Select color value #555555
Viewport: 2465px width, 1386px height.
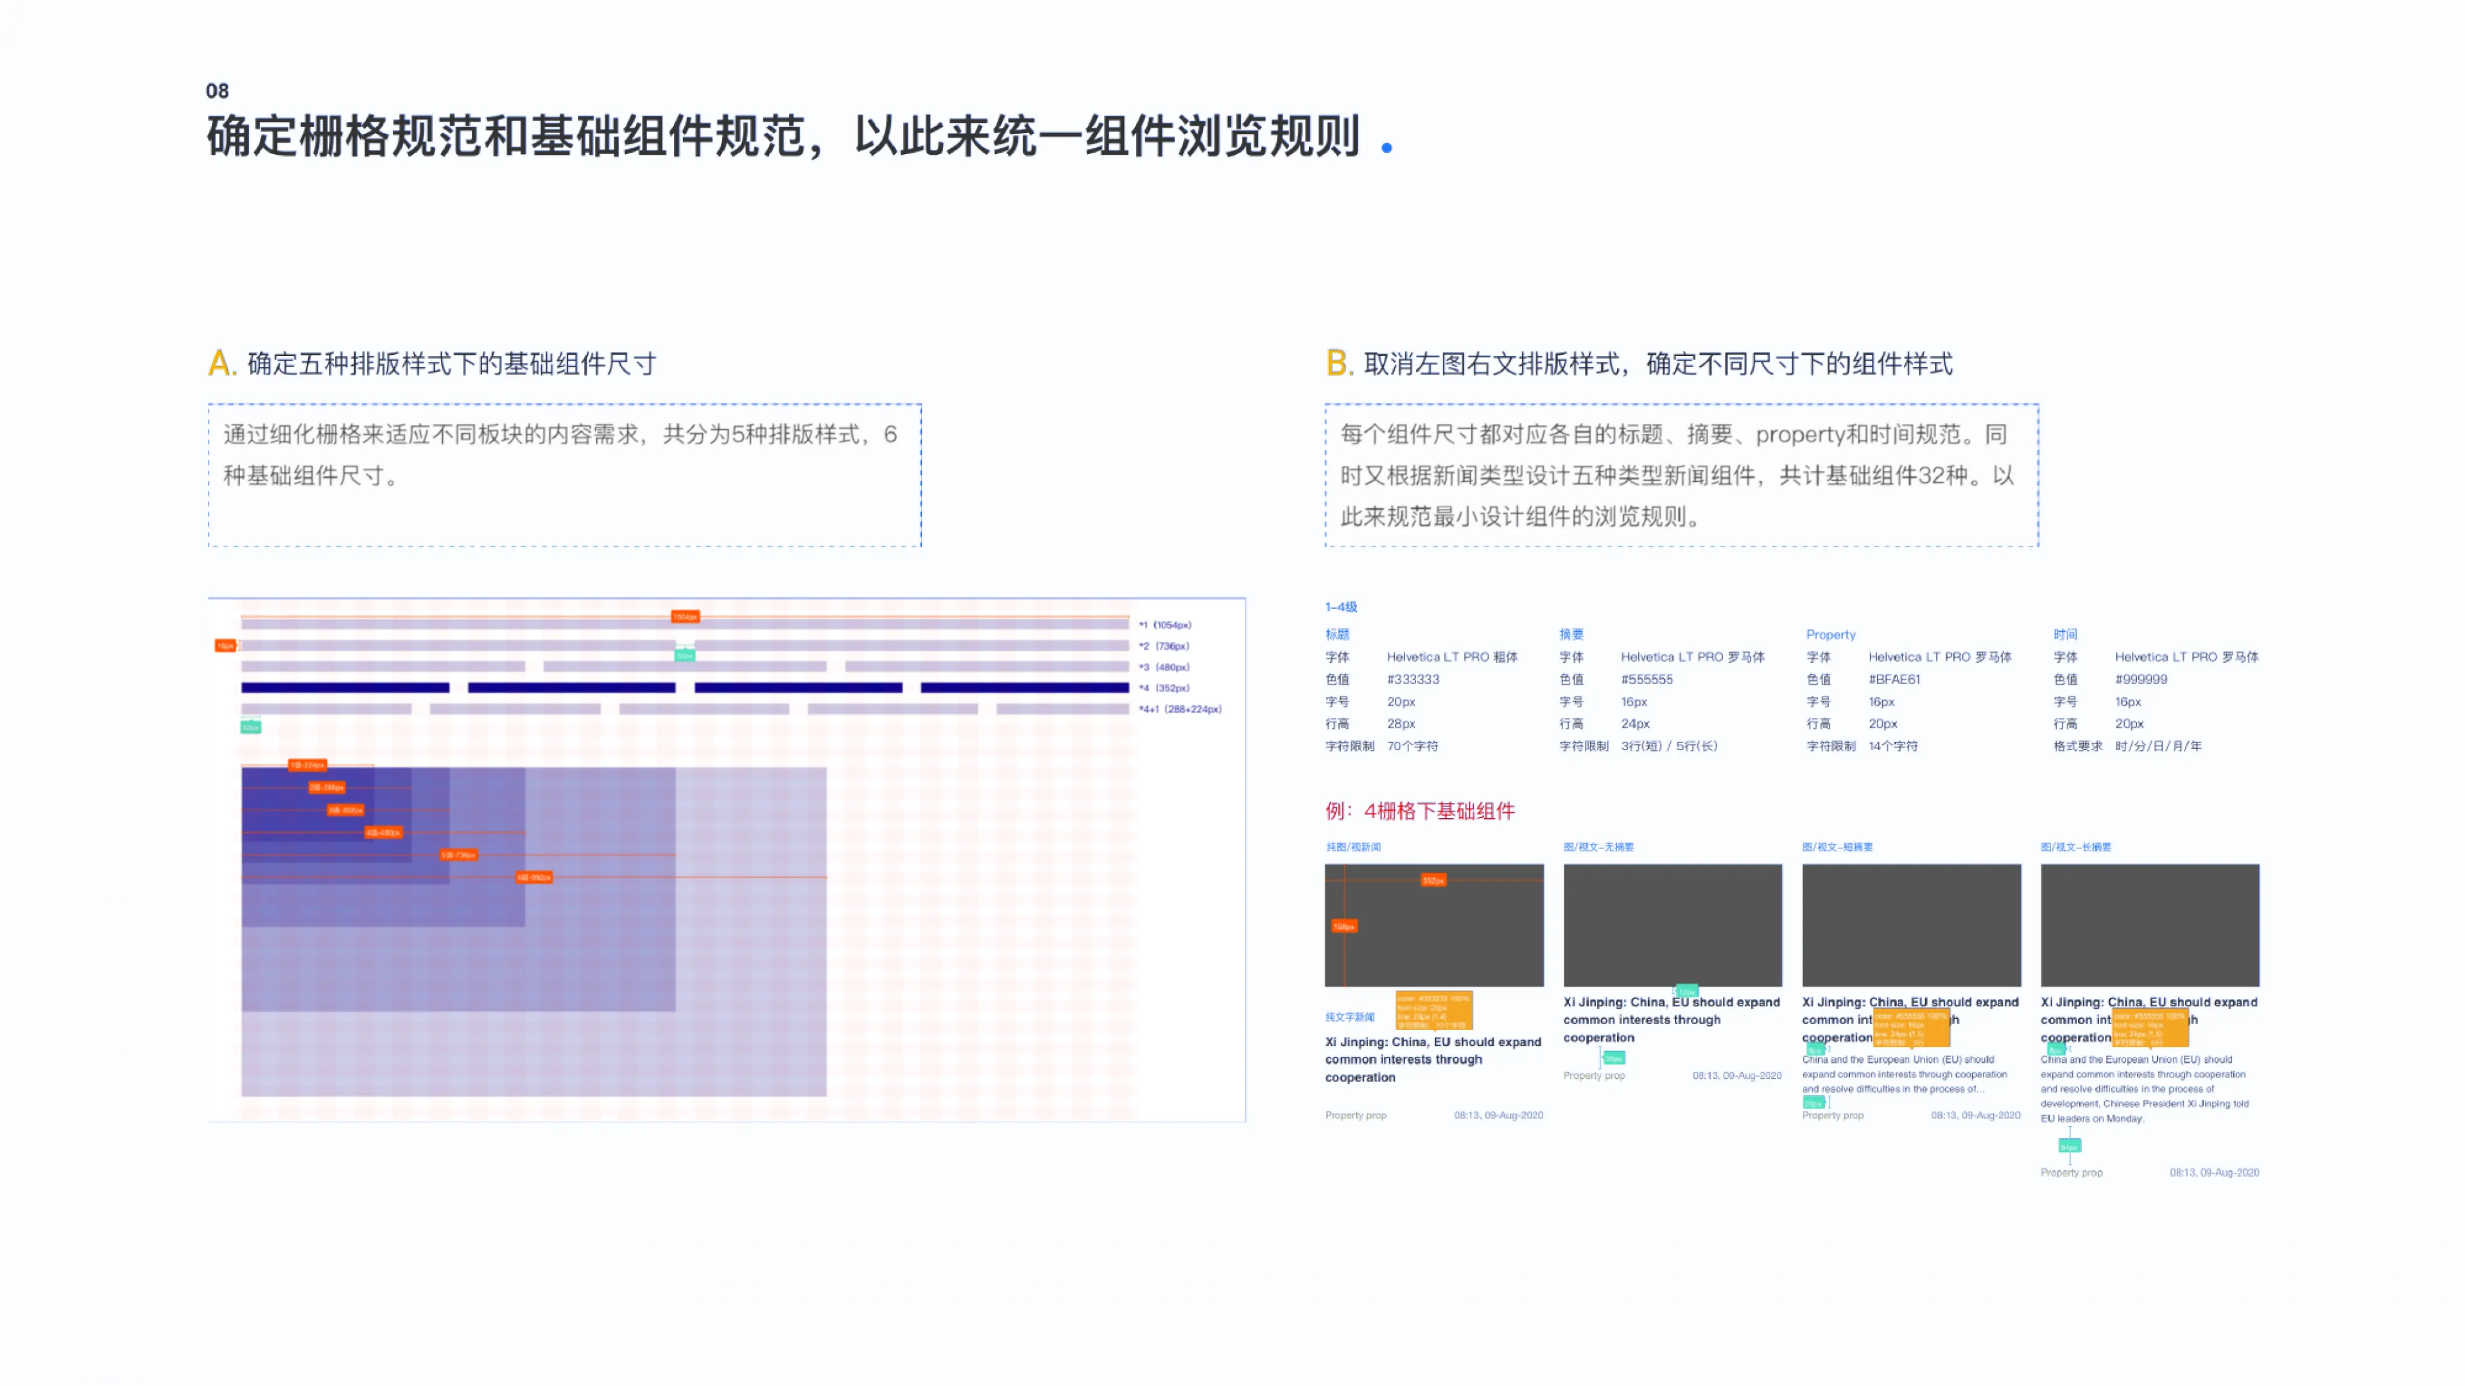tap(1646, 679)
